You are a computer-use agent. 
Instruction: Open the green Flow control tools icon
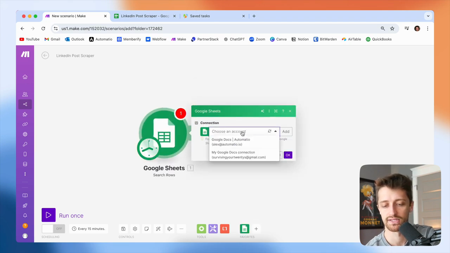pyautogui.click(x=201, y=229)
